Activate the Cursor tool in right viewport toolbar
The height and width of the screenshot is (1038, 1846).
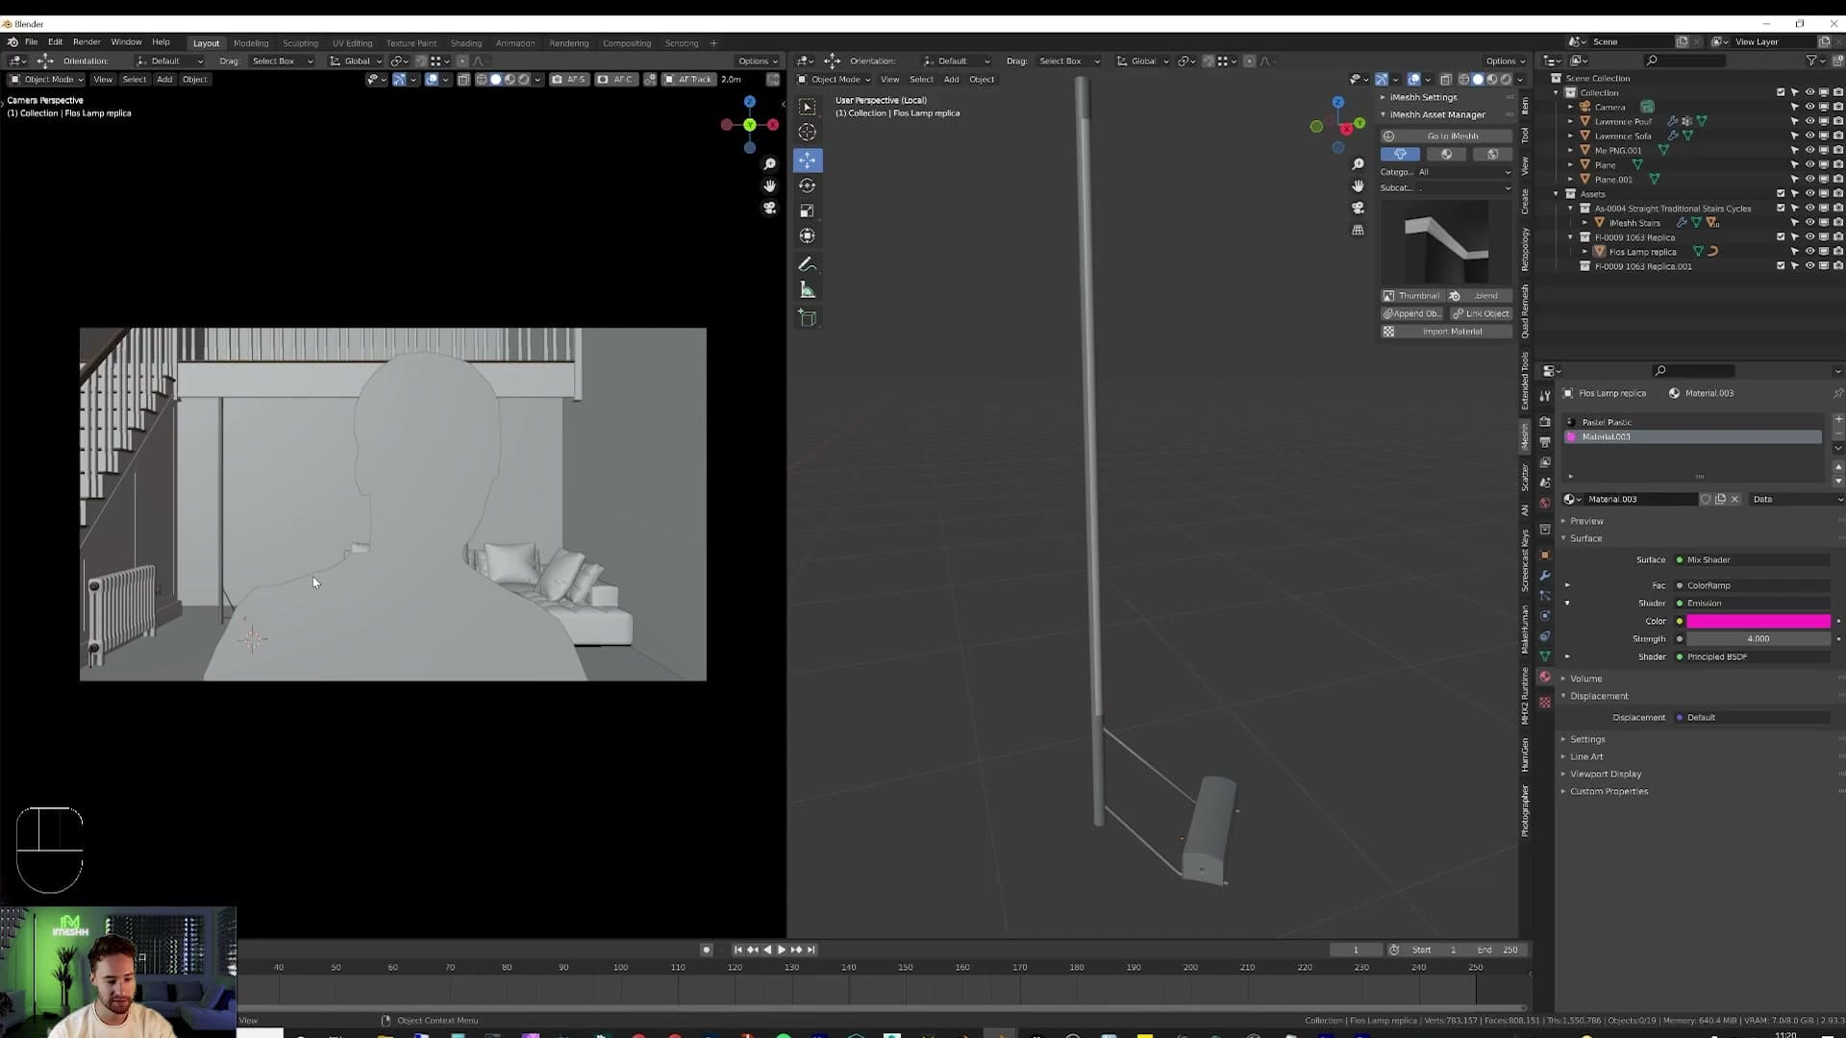click(807, 133)
